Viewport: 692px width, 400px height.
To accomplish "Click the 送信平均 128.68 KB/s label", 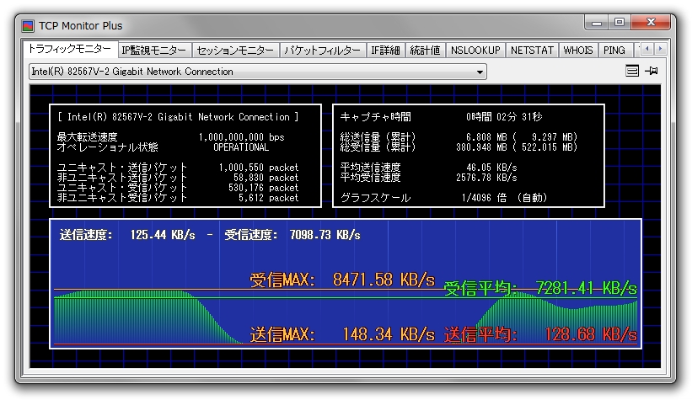I will click(540, 334).
